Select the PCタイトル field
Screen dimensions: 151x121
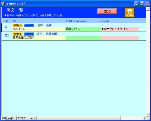pos(39,29)
